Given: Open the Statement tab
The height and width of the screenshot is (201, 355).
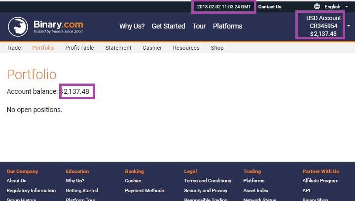Looking at the screenshot, I should click(118, 48).
